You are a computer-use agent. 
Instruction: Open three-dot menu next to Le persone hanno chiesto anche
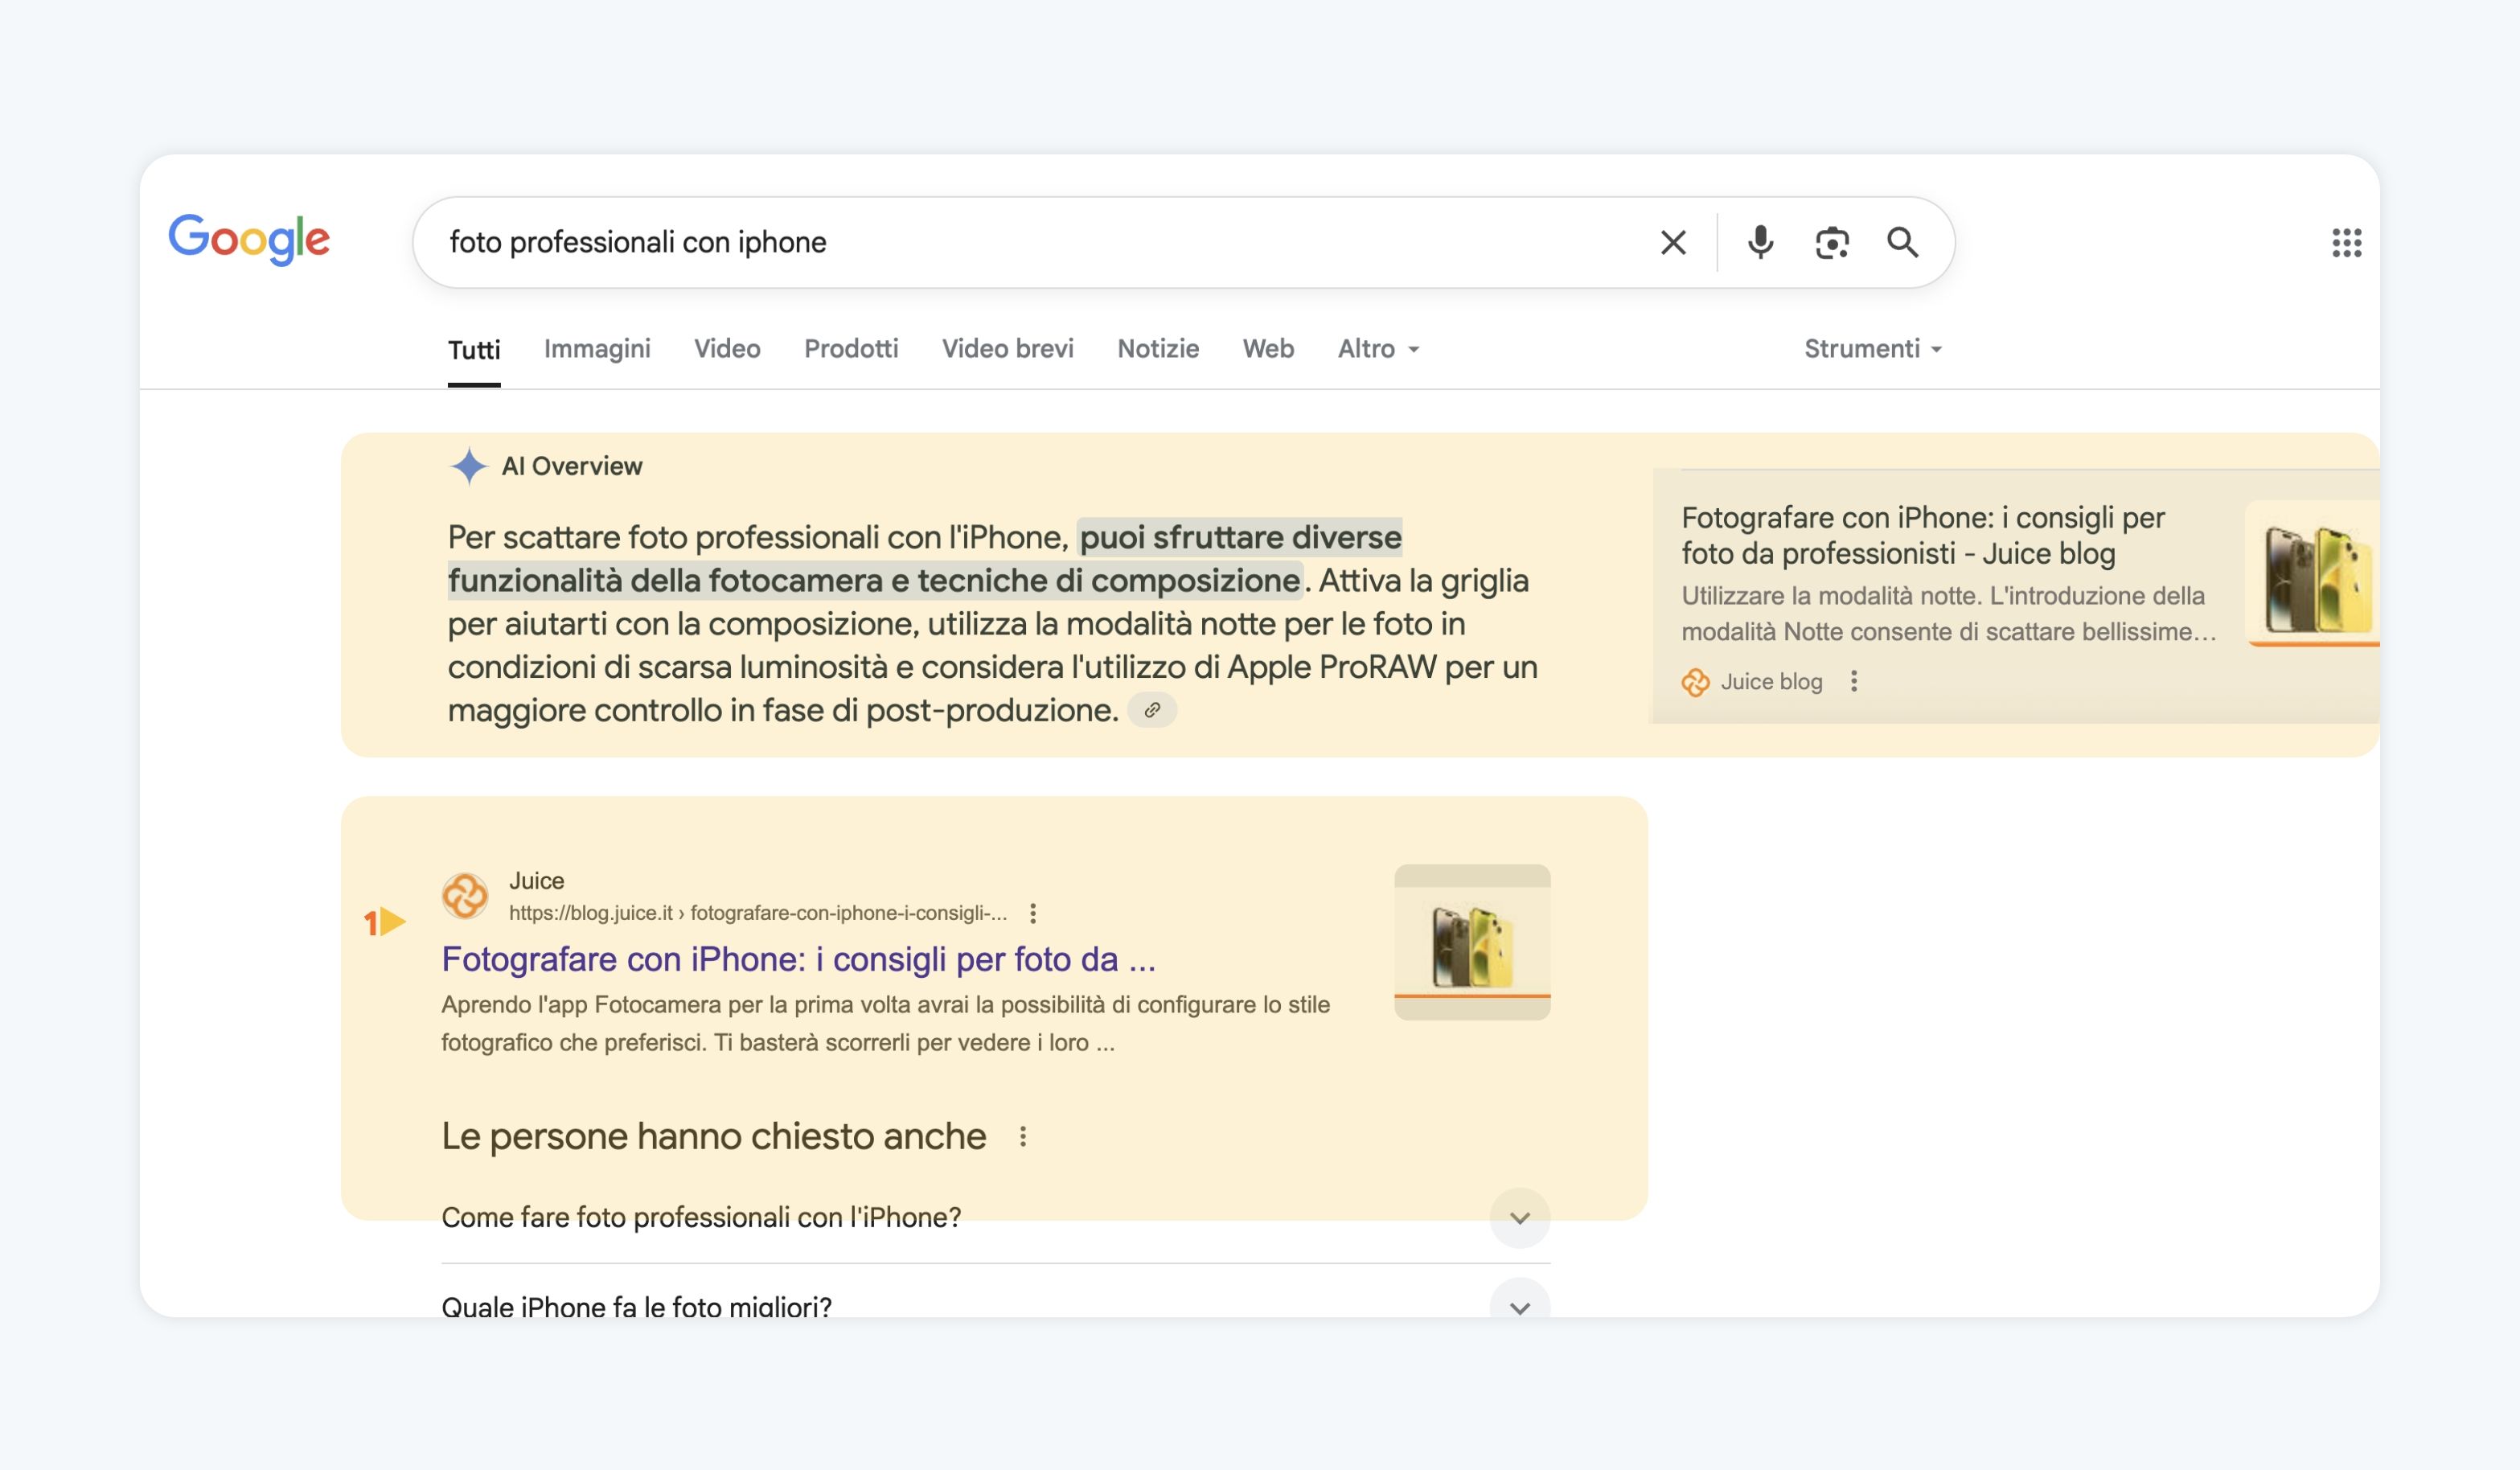pyautogui.click(x=1023, y=1136)
